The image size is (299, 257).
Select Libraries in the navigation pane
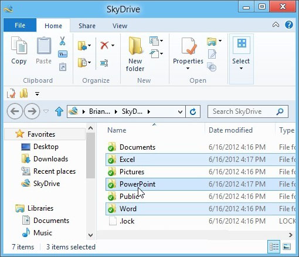pyautogui.click(x=34, y=208)
